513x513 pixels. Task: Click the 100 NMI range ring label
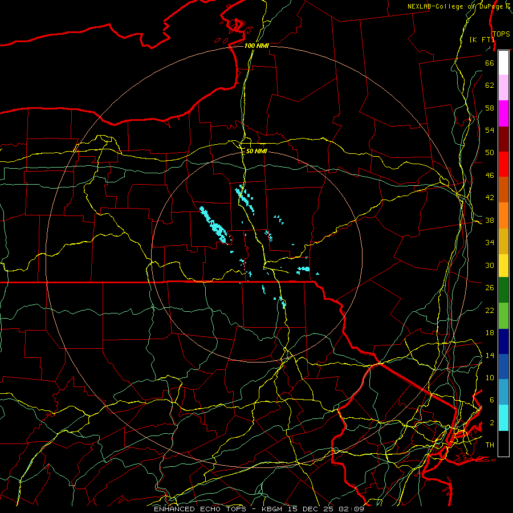point(256,46)
